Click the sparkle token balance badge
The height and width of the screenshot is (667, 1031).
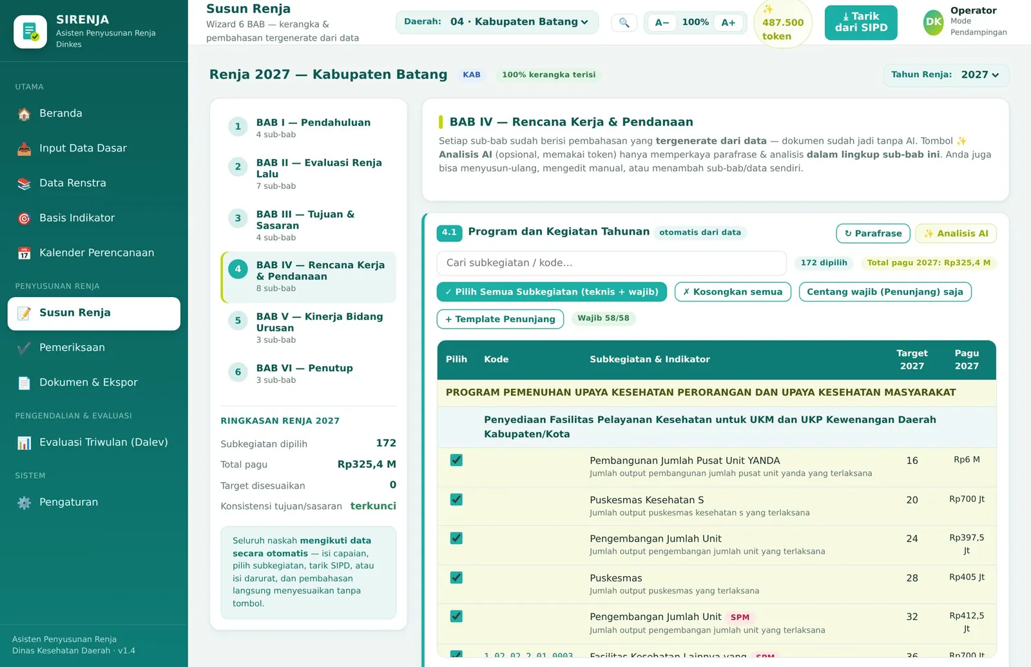coord(783,23)
